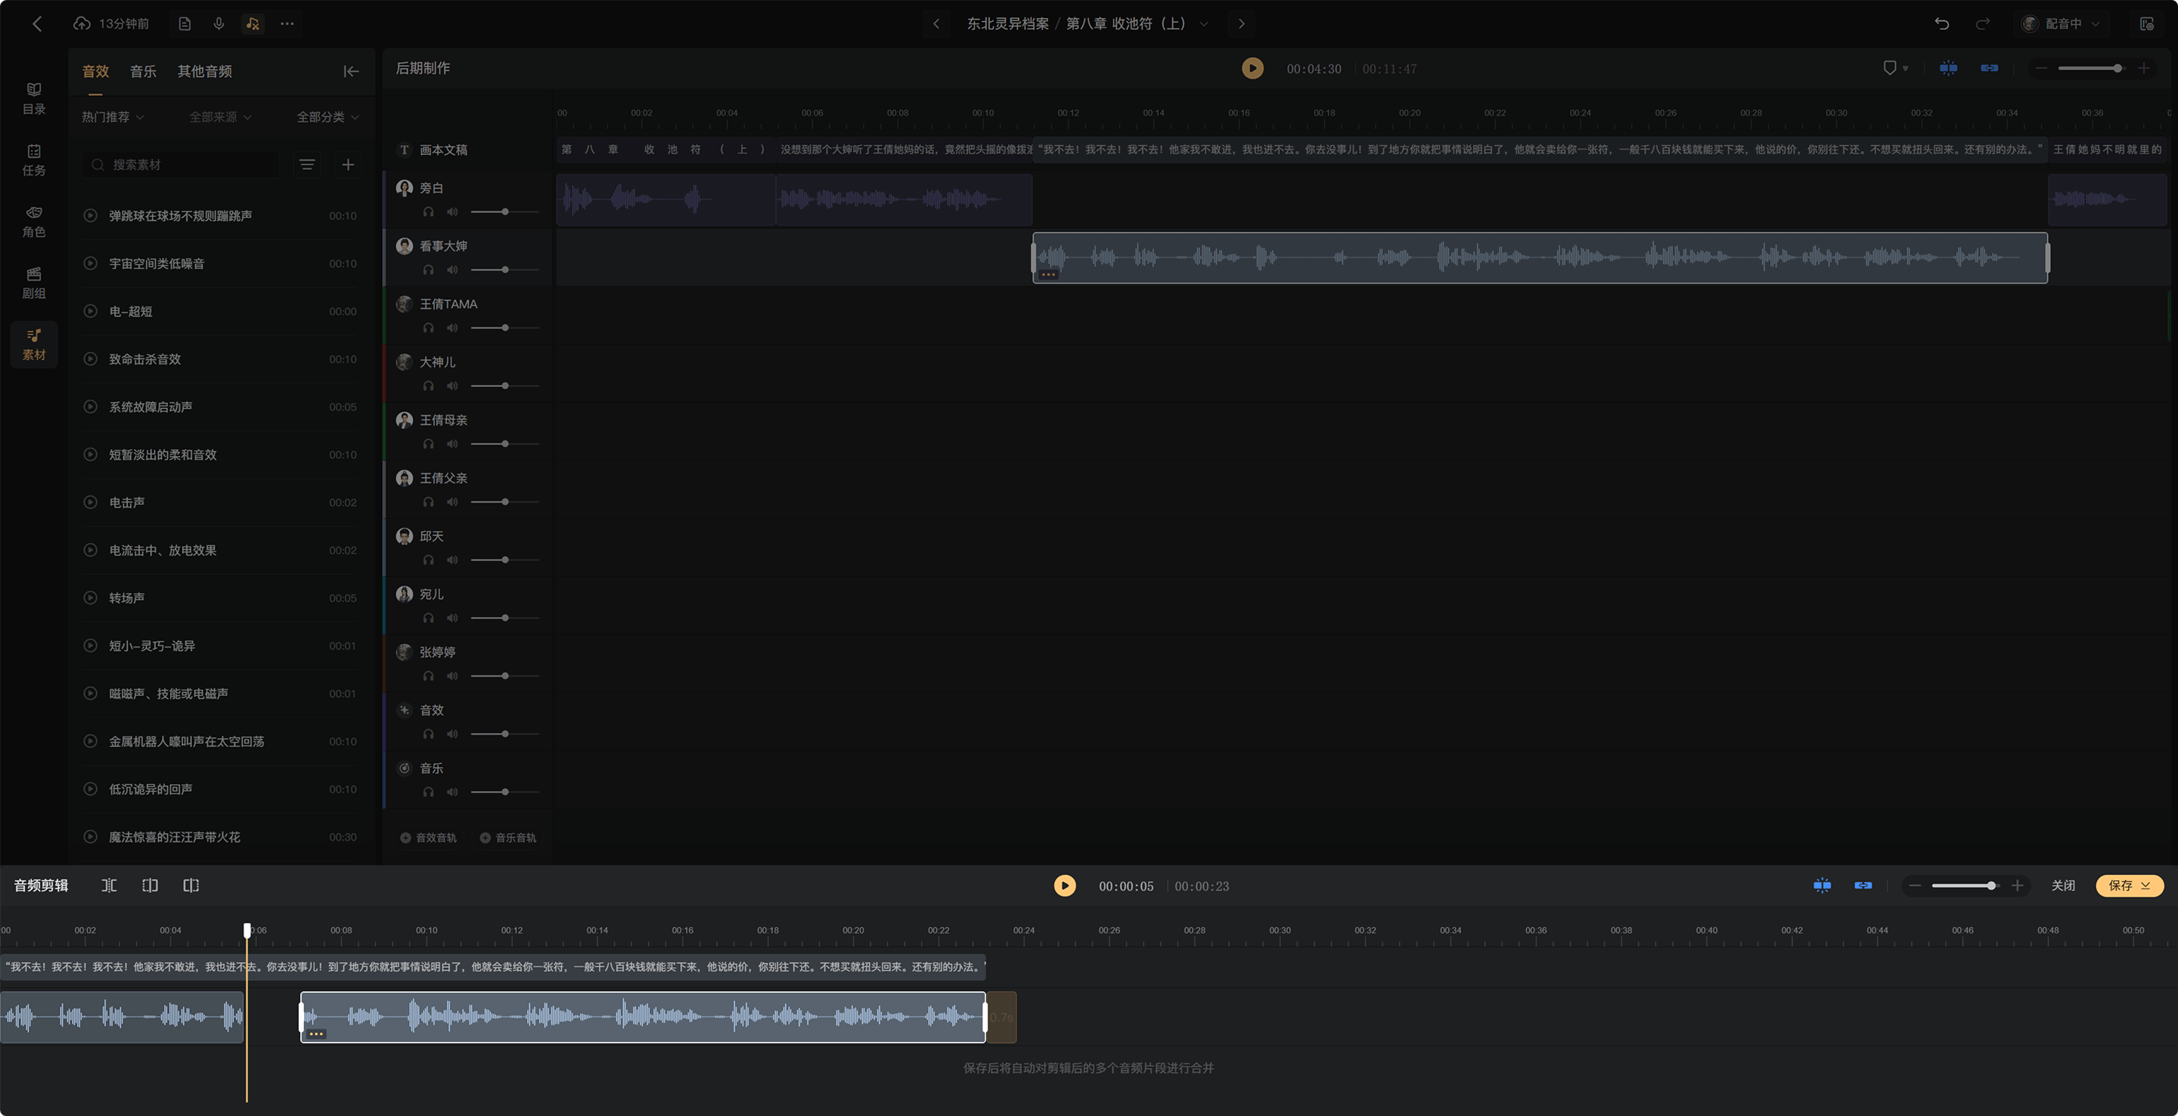Click the 保存 button
Screen dimensions: 2178x1116
click(x=2129, y=885)
